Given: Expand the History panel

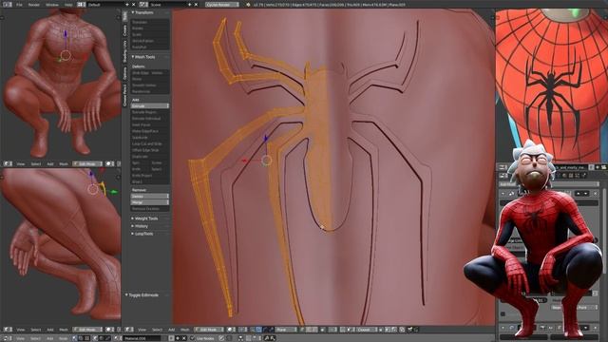Looking at the screenshot, I should coord(133,226).
